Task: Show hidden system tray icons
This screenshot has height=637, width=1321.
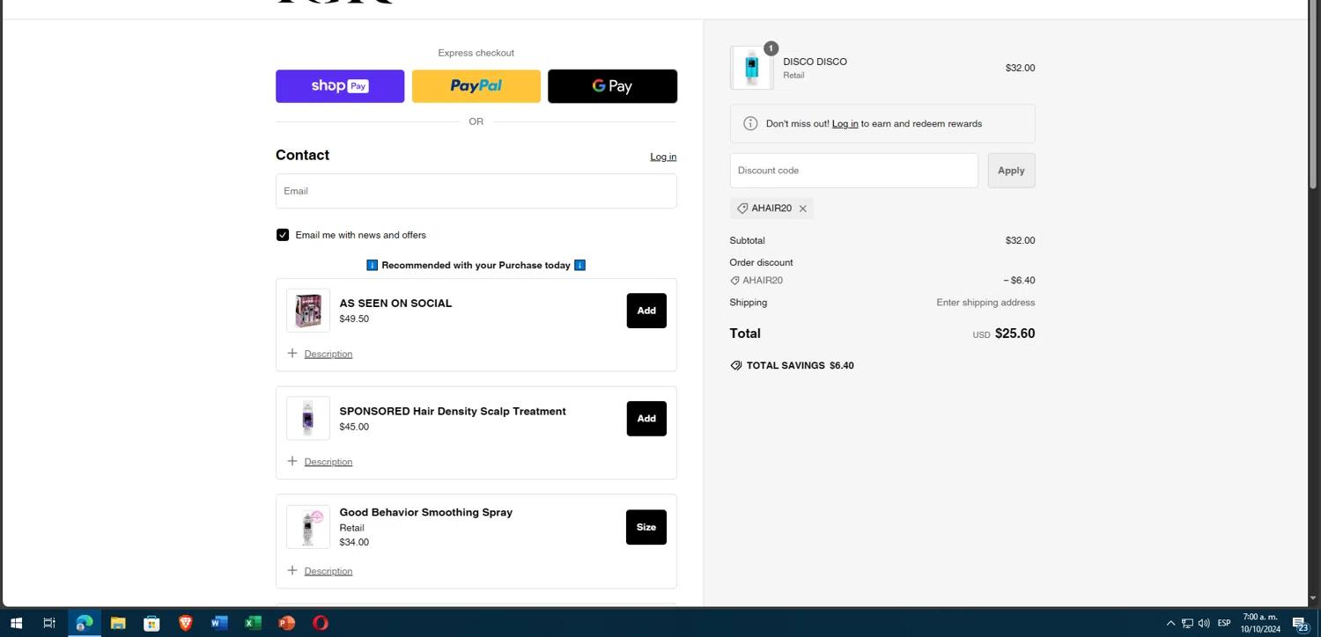Action: click(1170, 623)
